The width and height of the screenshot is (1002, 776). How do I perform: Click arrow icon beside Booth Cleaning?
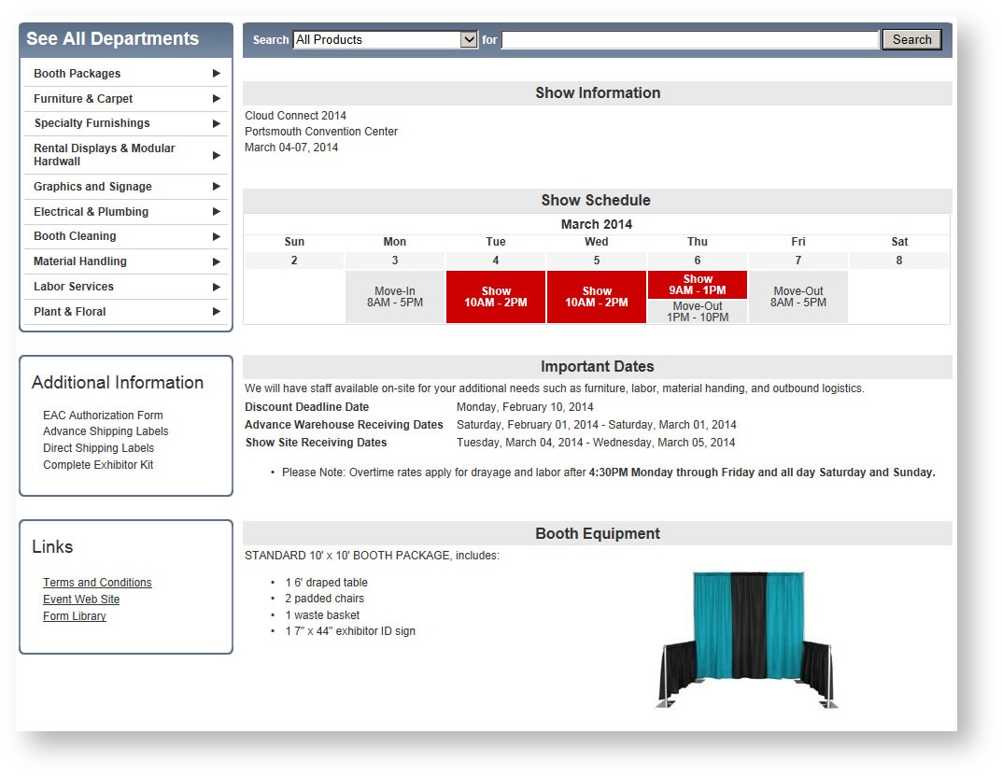[216, 237]
